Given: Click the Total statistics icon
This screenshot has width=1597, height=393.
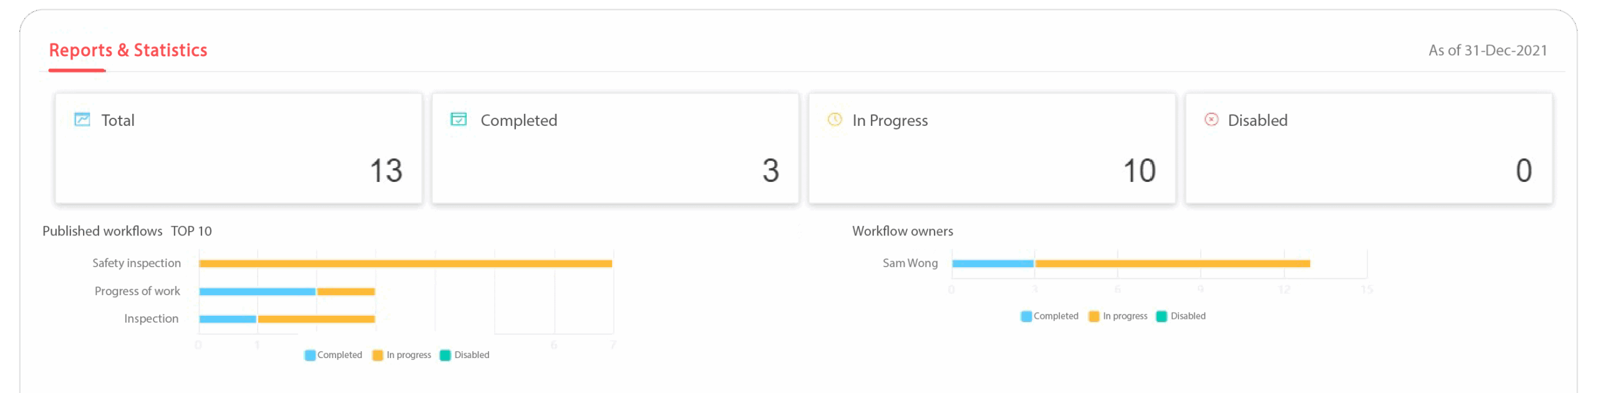Looking at the screenshot, I should coord(82,120).
